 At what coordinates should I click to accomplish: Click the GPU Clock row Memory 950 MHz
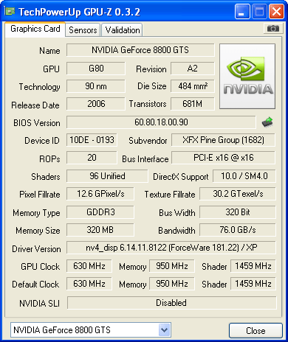point(172,266)
